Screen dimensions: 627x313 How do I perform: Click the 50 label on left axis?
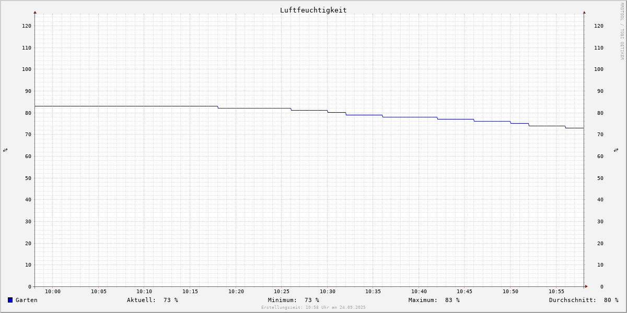28,178
